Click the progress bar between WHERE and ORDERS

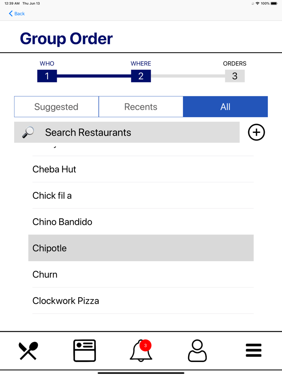coord(188,76)
